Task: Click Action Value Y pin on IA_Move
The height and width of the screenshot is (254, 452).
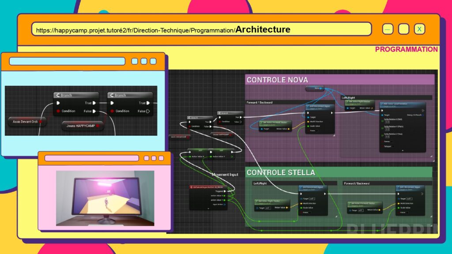Action: [225, 200]
